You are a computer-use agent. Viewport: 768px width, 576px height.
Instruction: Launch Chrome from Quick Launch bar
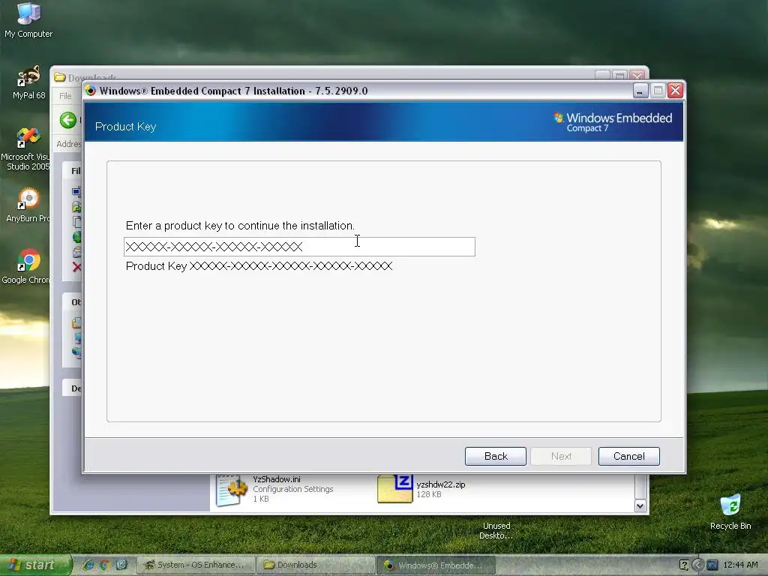coord(105,565)
